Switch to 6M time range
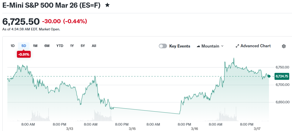The width and height of the screenshot is (292, 131). (x=47, y=46)
